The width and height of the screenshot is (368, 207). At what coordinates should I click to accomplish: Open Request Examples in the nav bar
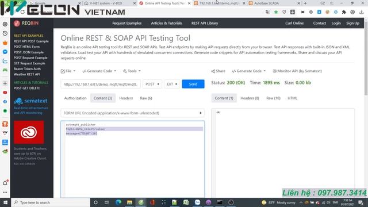coord(127,23)
